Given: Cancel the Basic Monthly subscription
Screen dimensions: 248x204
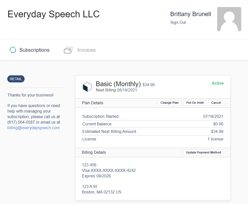Looking at the screenshot, I should tap(216, 103).
